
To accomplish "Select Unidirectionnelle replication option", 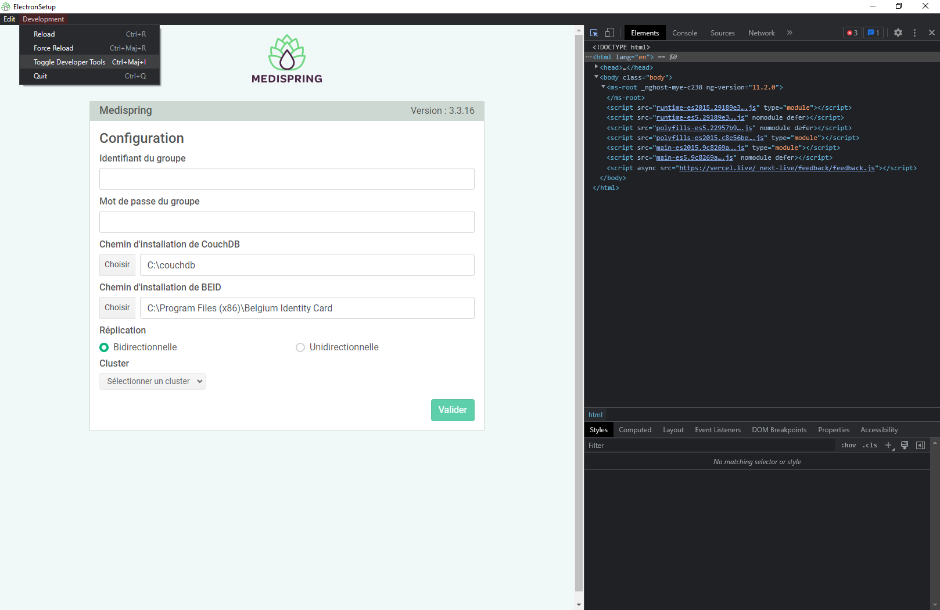I will coord(300,347).
